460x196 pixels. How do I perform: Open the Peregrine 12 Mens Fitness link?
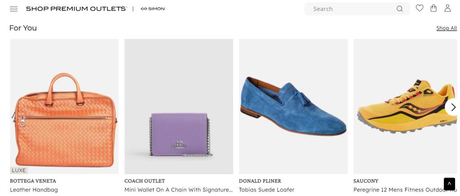pos(398,190)
